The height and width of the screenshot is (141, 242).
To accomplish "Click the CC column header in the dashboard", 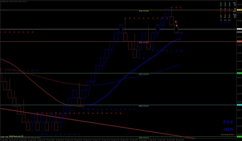I will 221,20.
